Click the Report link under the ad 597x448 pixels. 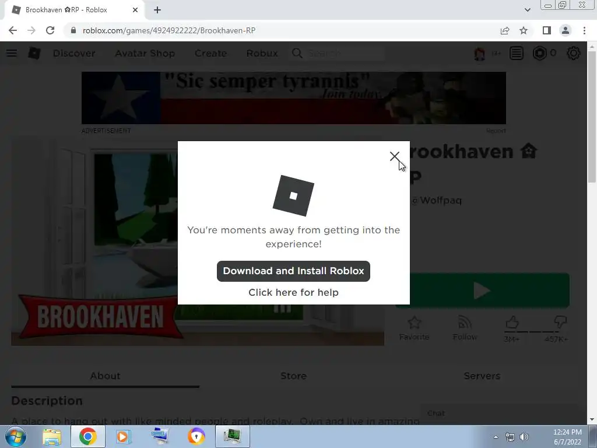(x=496, y=131)
